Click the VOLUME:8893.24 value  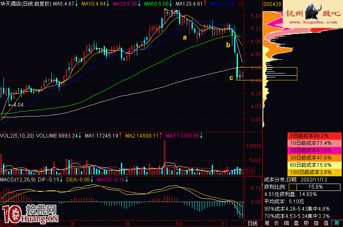(x=57, y=136)
